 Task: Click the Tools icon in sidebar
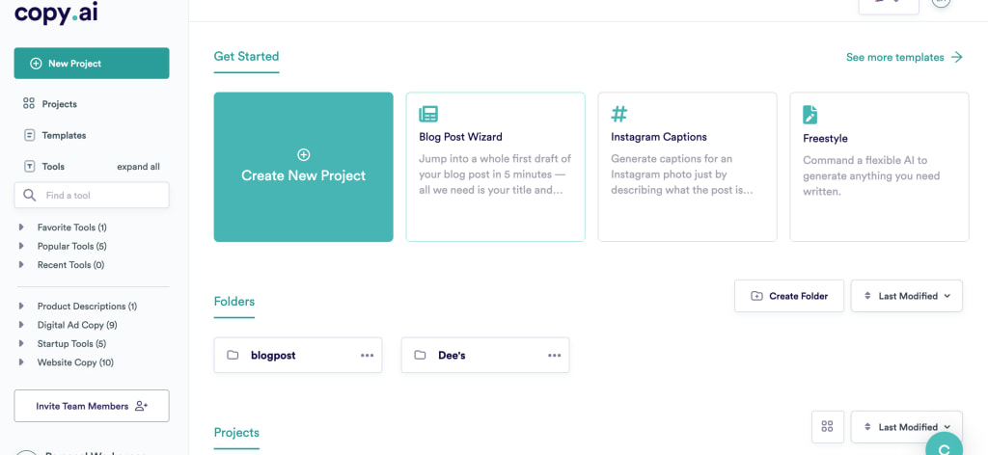(x=29, y=167)
